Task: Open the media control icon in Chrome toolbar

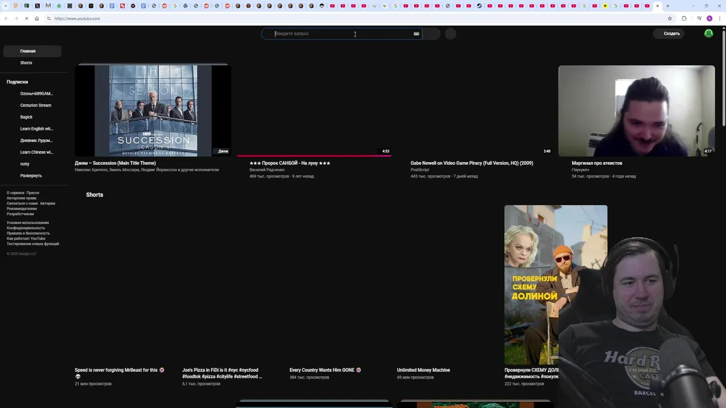Action: [x=699, y=19]
